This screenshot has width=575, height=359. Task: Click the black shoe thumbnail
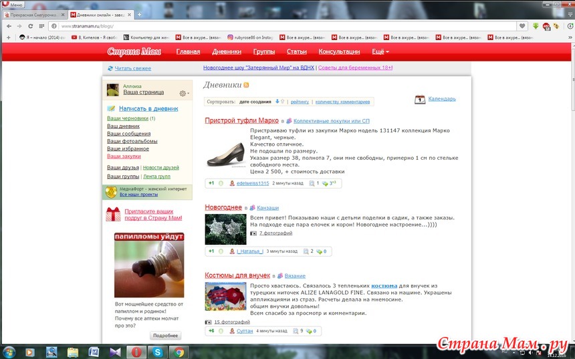pyautogui.click(x=225, y=154)
